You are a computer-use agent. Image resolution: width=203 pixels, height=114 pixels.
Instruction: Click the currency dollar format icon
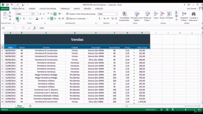click(99, 18)
